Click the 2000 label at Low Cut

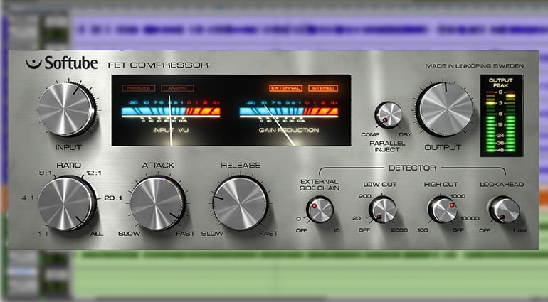(399, 230)
